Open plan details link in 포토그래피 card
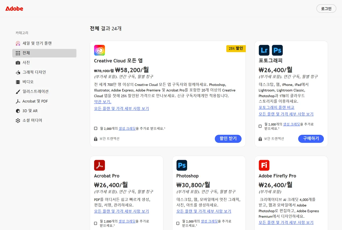The image size is (342, 230). click(x=286, y=114)
